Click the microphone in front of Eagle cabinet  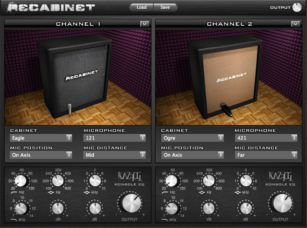69,108
